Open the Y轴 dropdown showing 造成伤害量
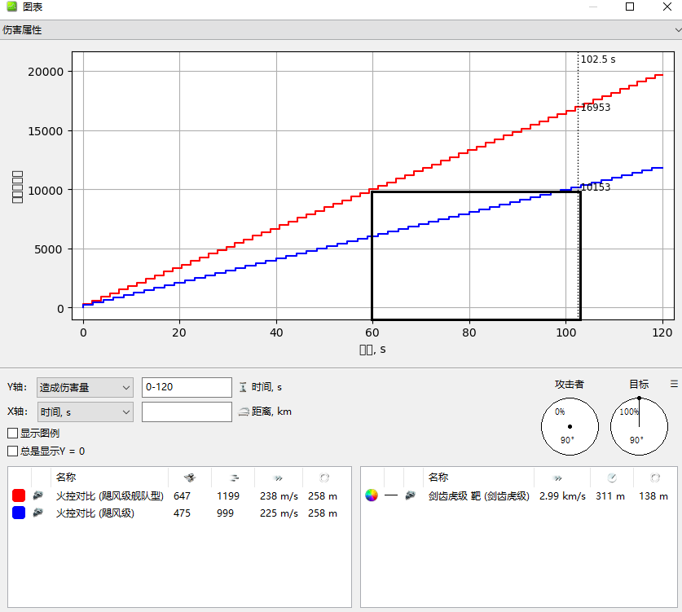Image resolution: width=682 pixels, height=612 pixels. tap(86, 387)
